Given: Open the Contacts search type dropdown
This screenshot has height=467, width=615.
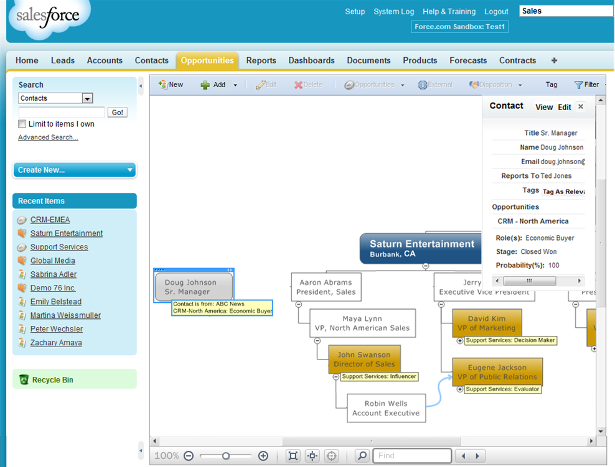Looking at the screenshot, I should pyautogui.click(x=87, y=98).
